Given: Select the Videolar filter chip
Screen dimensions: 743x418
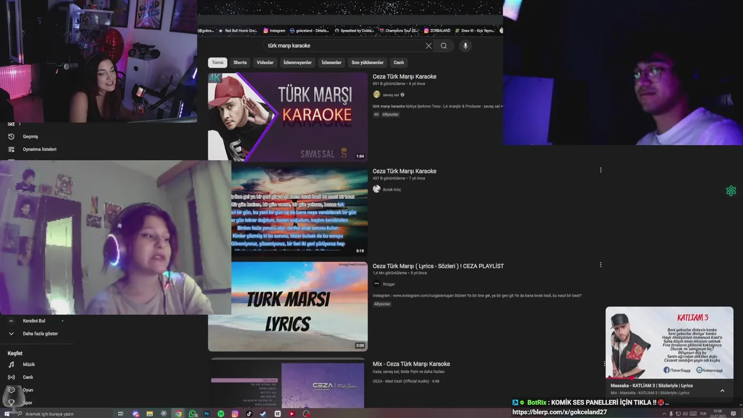Looking at the screenshot, I should [265, 62].
